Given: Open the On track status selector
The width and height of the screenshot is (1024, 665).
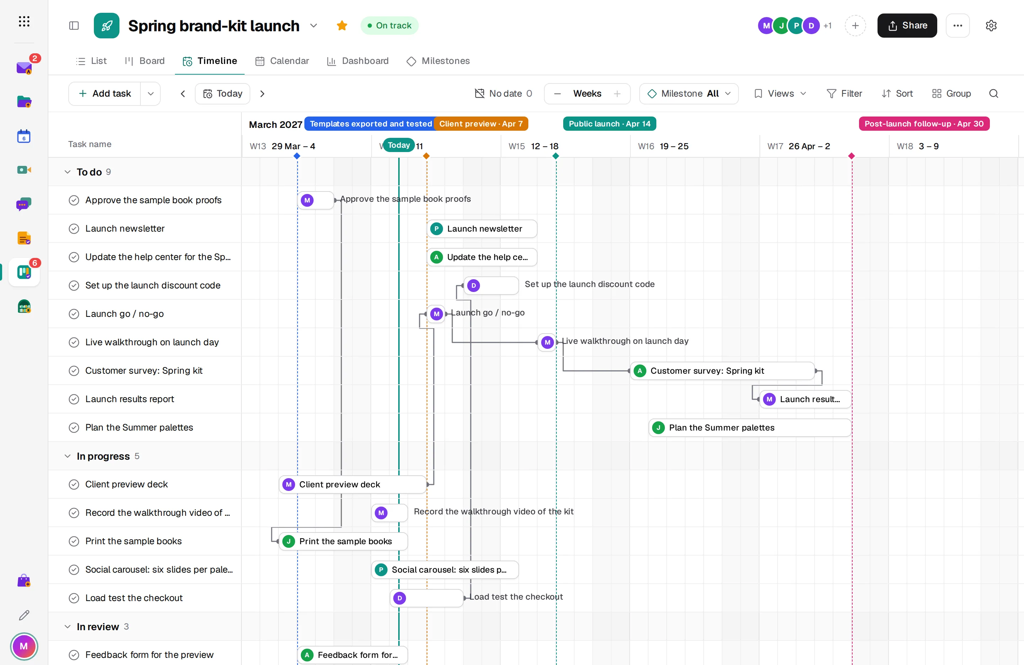Looking at the screenshot, I should 389,25.
